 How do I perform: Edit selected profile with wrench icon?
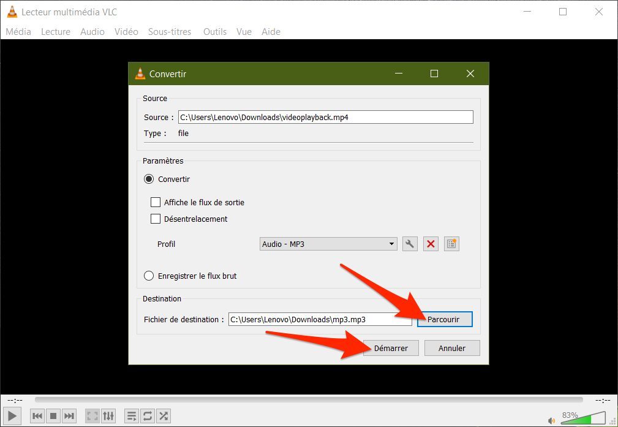click(x=410, y=244)
